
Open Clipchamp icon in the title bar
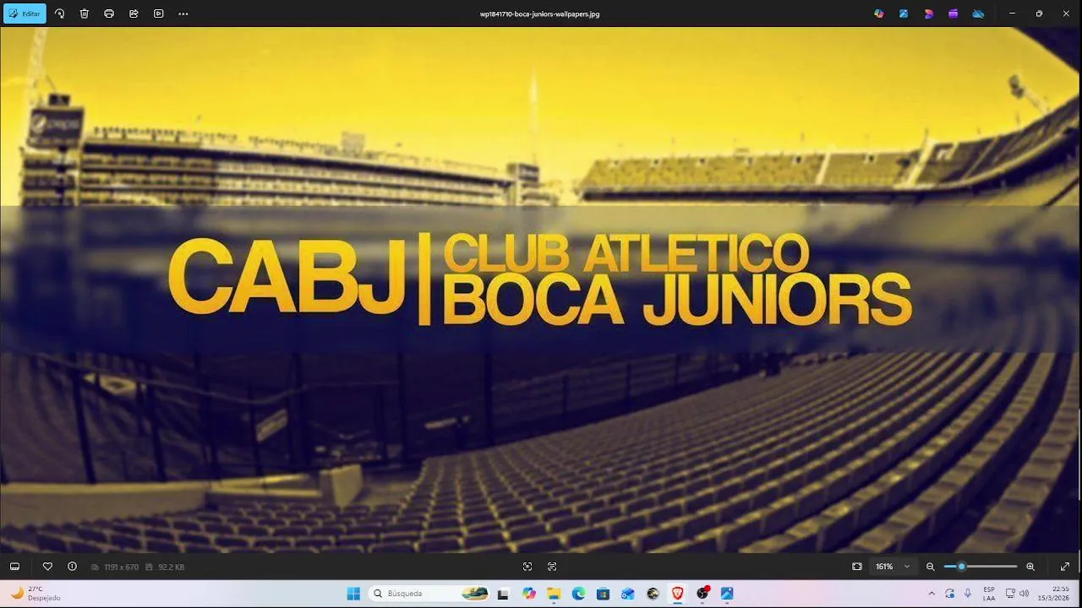(x=954, y=14)
